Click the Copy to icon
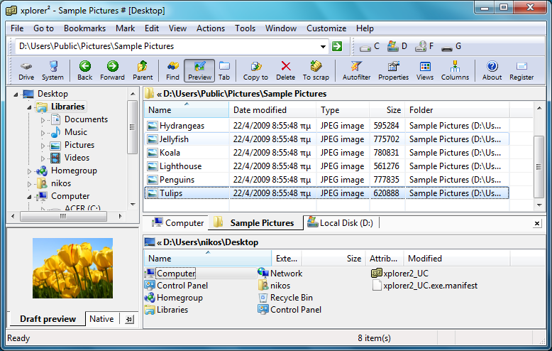This screenshot has width=552, height=351. point(255,70)
